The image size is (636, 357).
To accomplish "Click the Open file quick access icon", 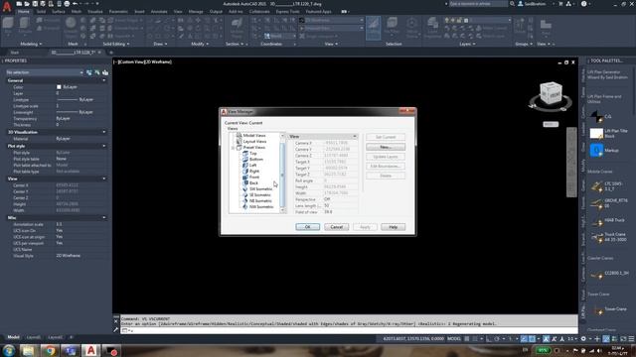I will pyautogui.click(x=27, y=4).
